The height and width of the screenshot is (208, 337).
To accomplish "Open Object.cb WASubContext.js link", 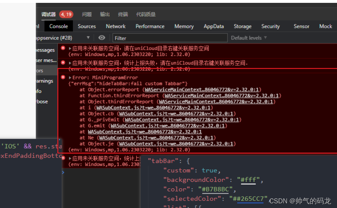I will [176, 113].
